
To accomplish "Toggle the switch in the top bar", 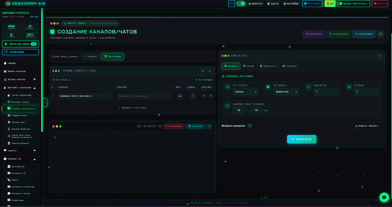I will pyautogui.click(x=241, y=4).
